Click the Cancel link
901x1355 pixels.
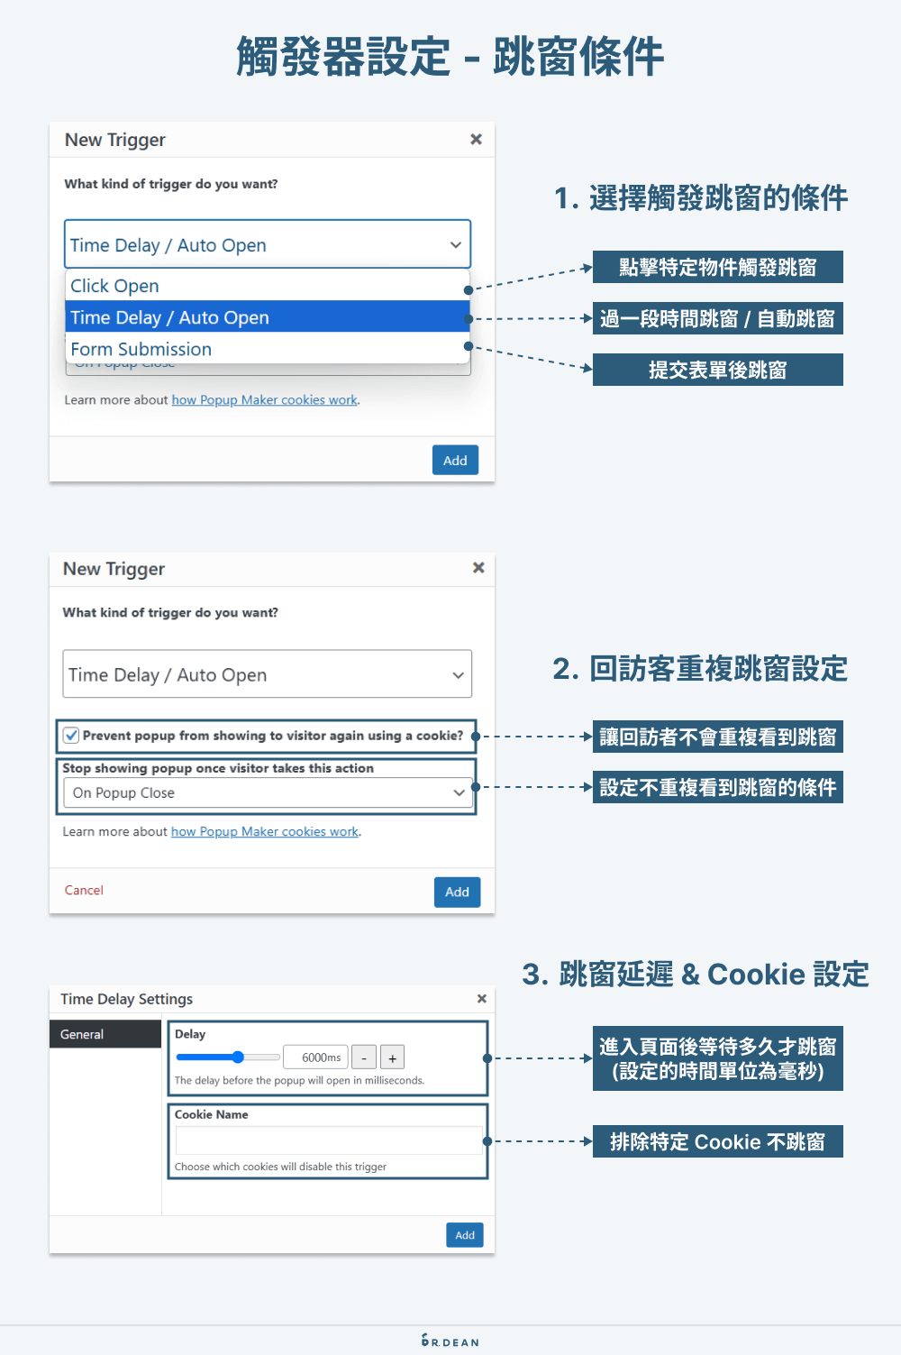point(83,890)
